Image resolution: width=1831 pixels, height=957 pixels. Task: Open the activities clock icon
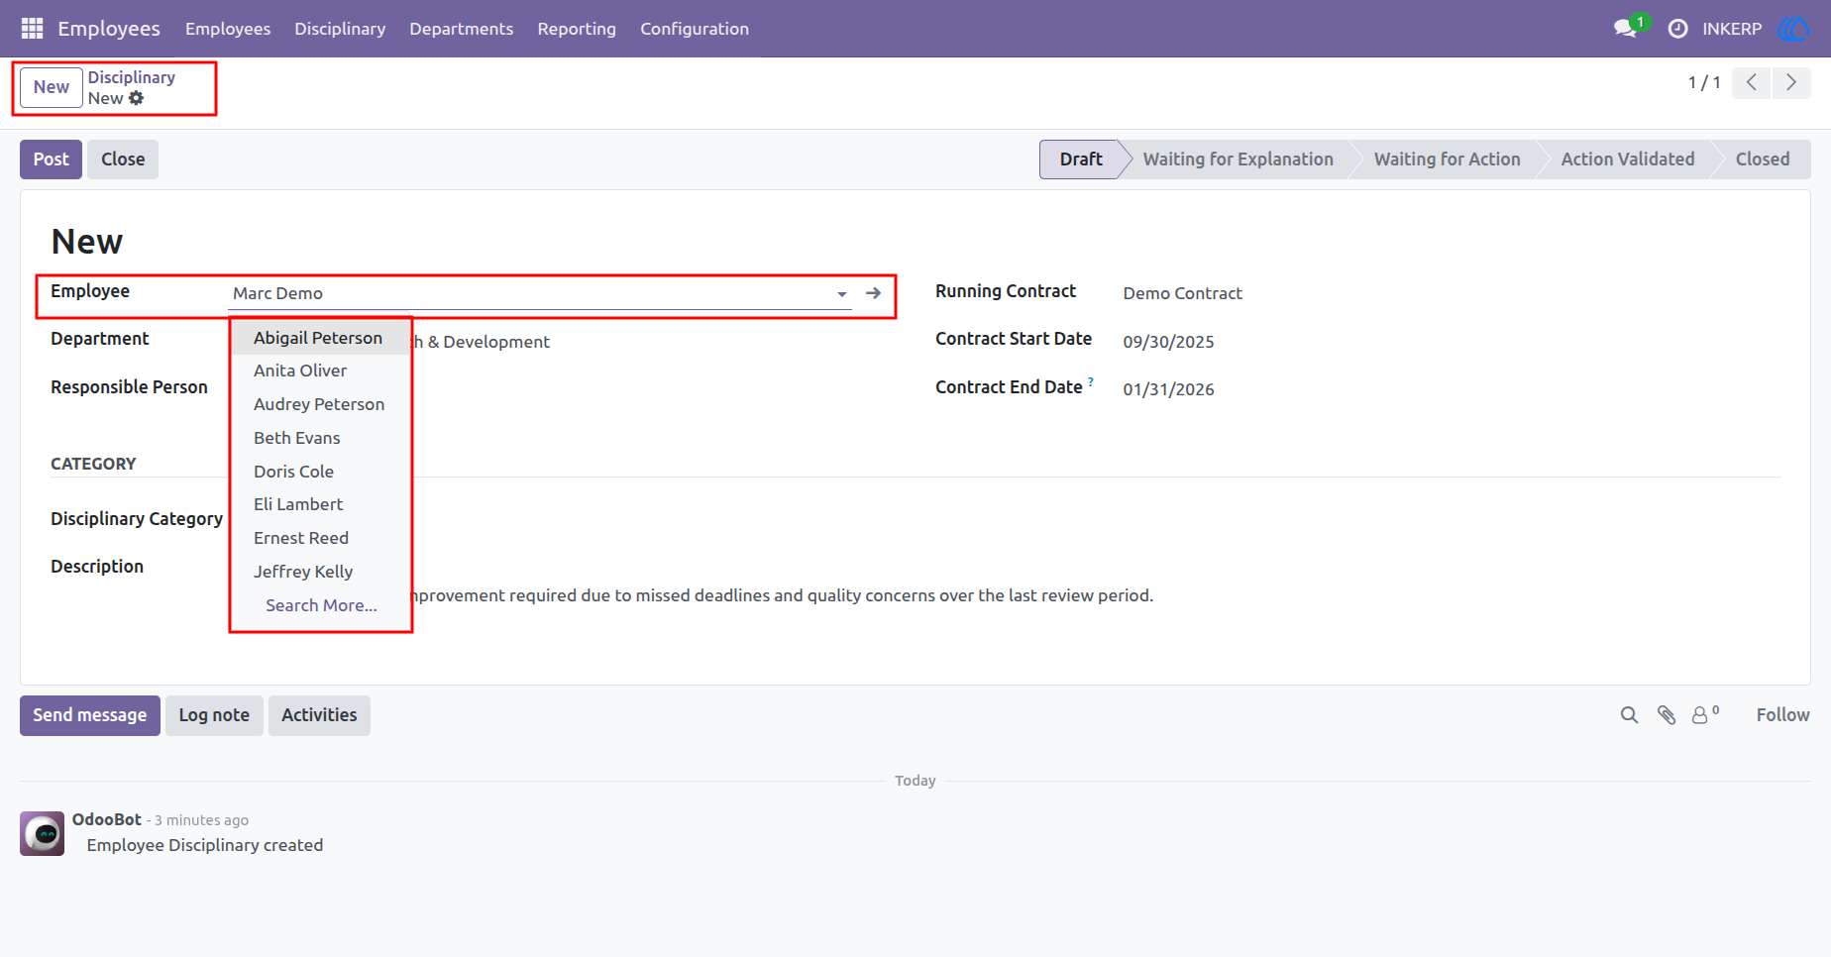(1677, 29)
